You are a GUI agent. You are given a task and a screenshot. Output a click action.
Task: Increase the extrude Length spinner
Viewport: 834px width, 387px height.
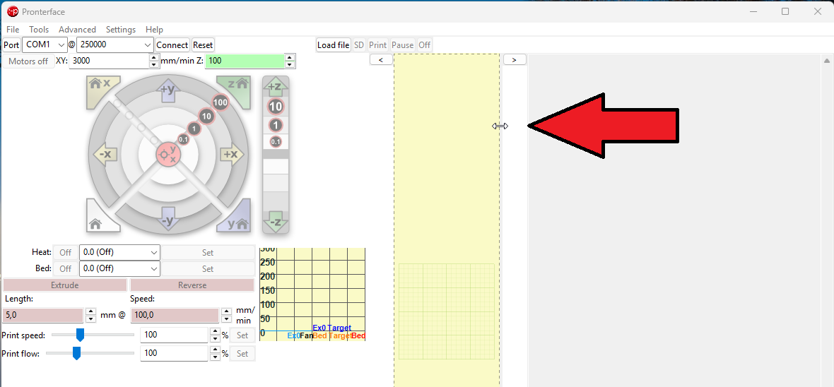(91, 311)
